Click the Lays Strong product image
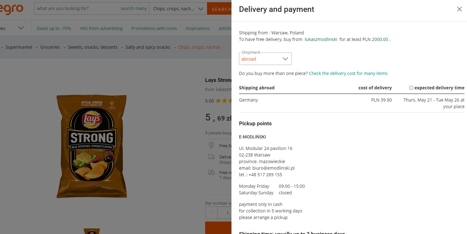 (91, 146)
